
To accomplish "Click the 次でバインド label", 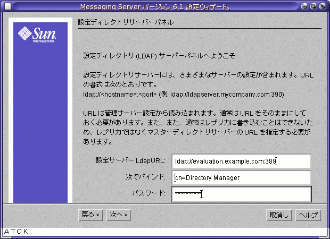I will click(x=145, y=177).
